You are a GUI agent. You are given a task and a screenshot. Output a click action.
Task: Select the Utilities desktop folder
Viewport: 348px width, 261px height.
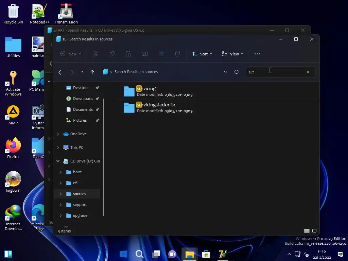pyautogui.click(x=13, y=47)
